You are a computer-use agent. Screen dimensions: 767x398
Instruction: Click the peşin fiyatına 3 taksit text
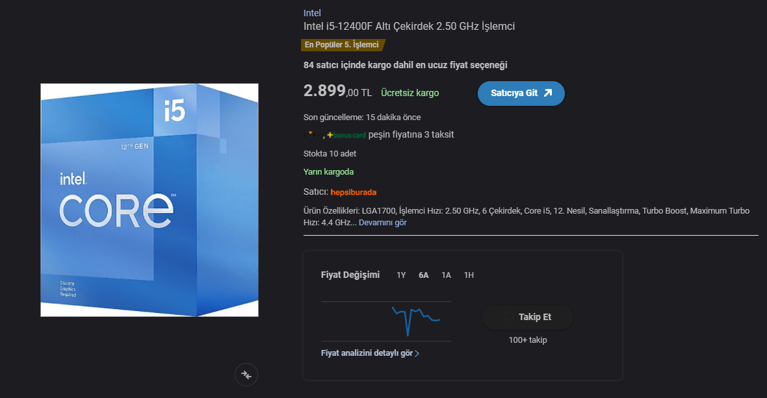pyautogui.click(x=411, y=134)
